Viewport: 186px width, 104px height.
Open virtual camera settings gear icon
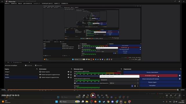click(x=180, y=79)
